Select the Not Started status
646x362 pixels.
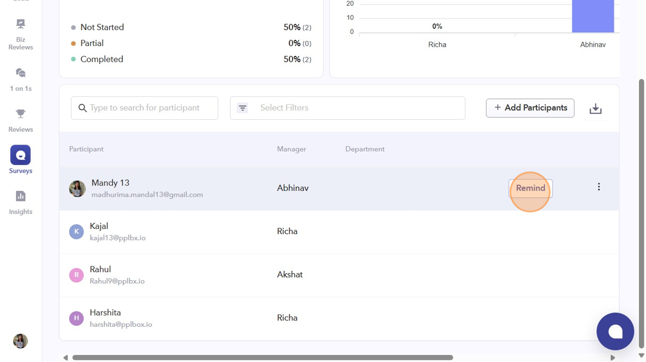point(191,27)
